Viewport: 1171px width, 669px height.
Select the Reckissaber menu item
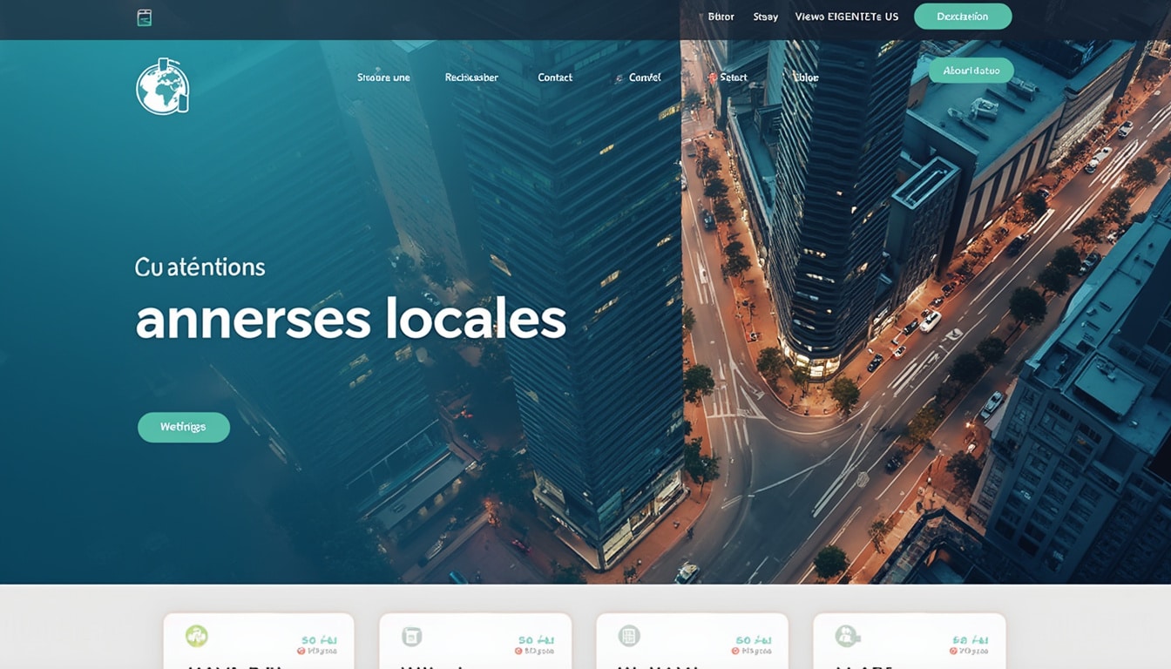471,78
